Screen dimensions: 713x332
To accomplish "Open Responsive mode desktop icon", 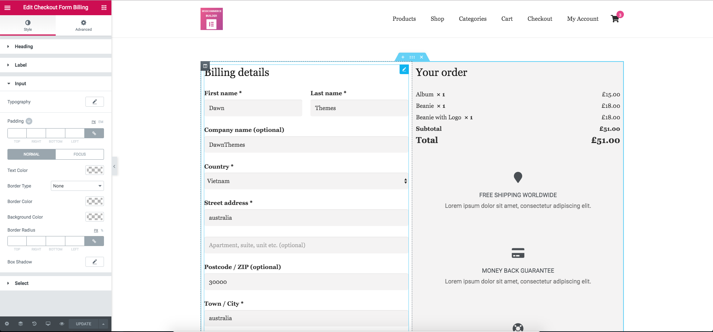I will pyautogui.click(x=48, y=323).
